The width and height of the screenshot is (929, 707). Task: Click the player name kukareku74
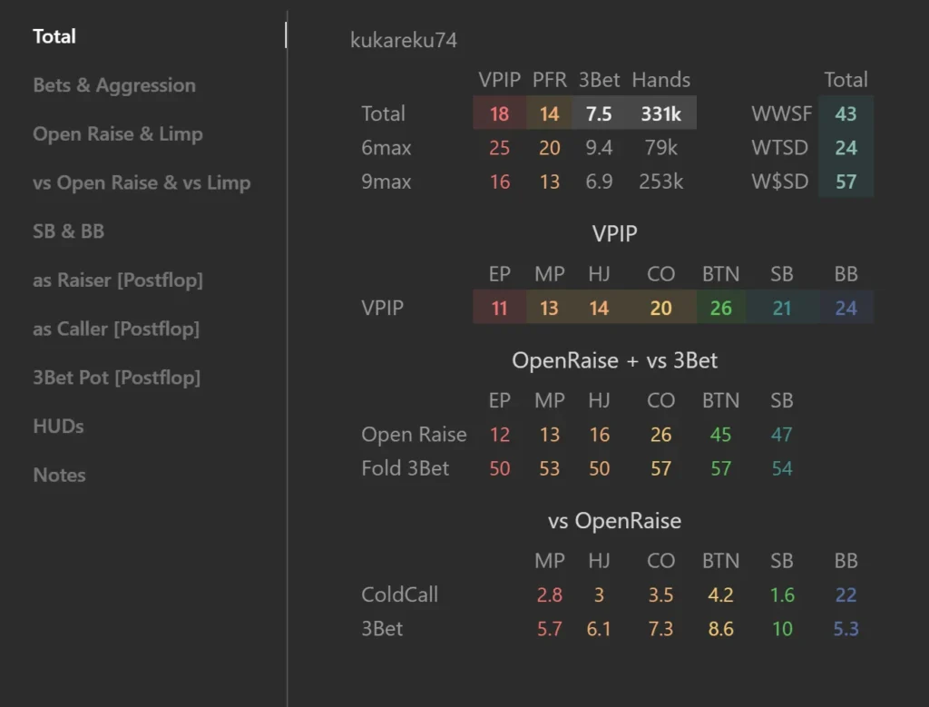[x=404, y=40]
